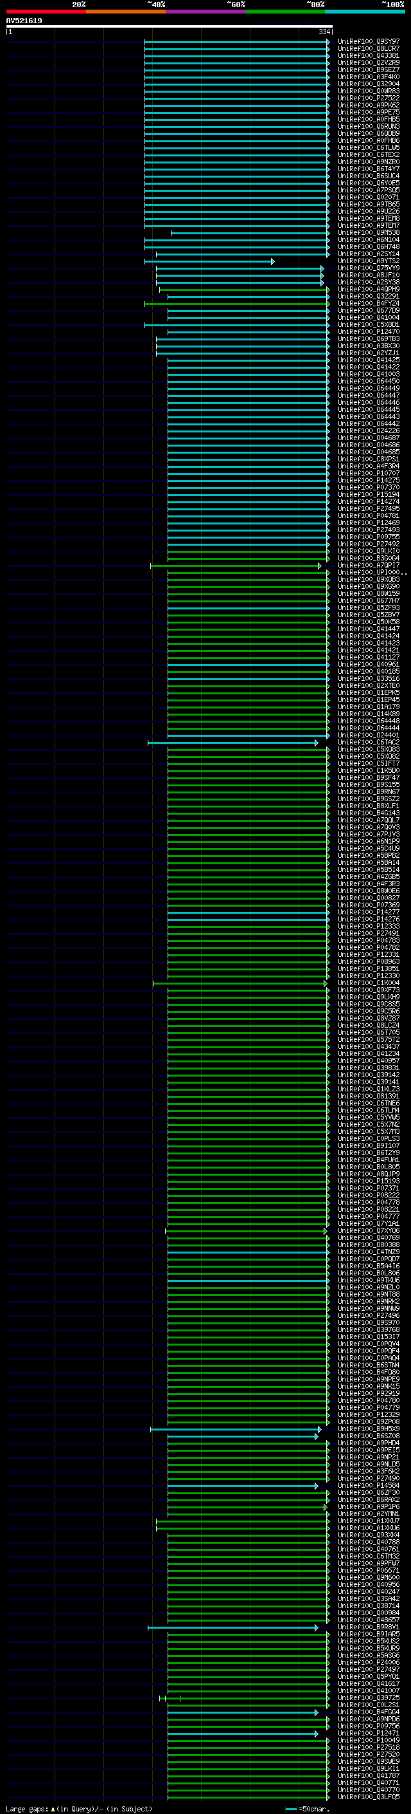The height and width of the screenshot is (1814, 411).
Task: Click the green ~80% legend segment
Action: pos(285,12)
